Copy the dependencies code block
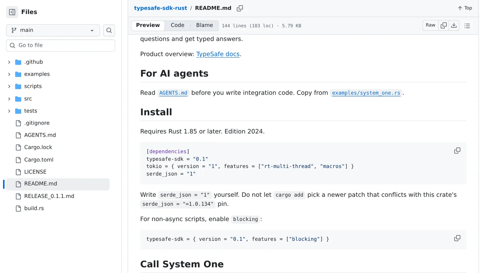 point(457,151)
